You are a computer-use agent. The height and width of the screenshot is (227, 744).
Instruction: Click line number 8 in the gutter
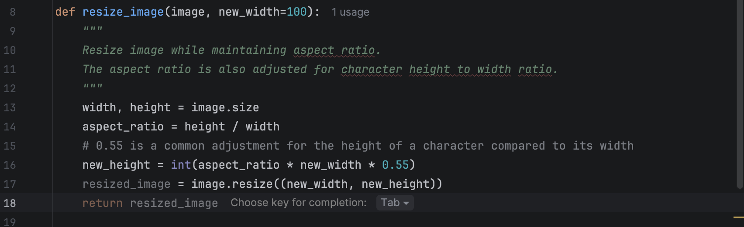pyautogui.click(x=13, y=12)
